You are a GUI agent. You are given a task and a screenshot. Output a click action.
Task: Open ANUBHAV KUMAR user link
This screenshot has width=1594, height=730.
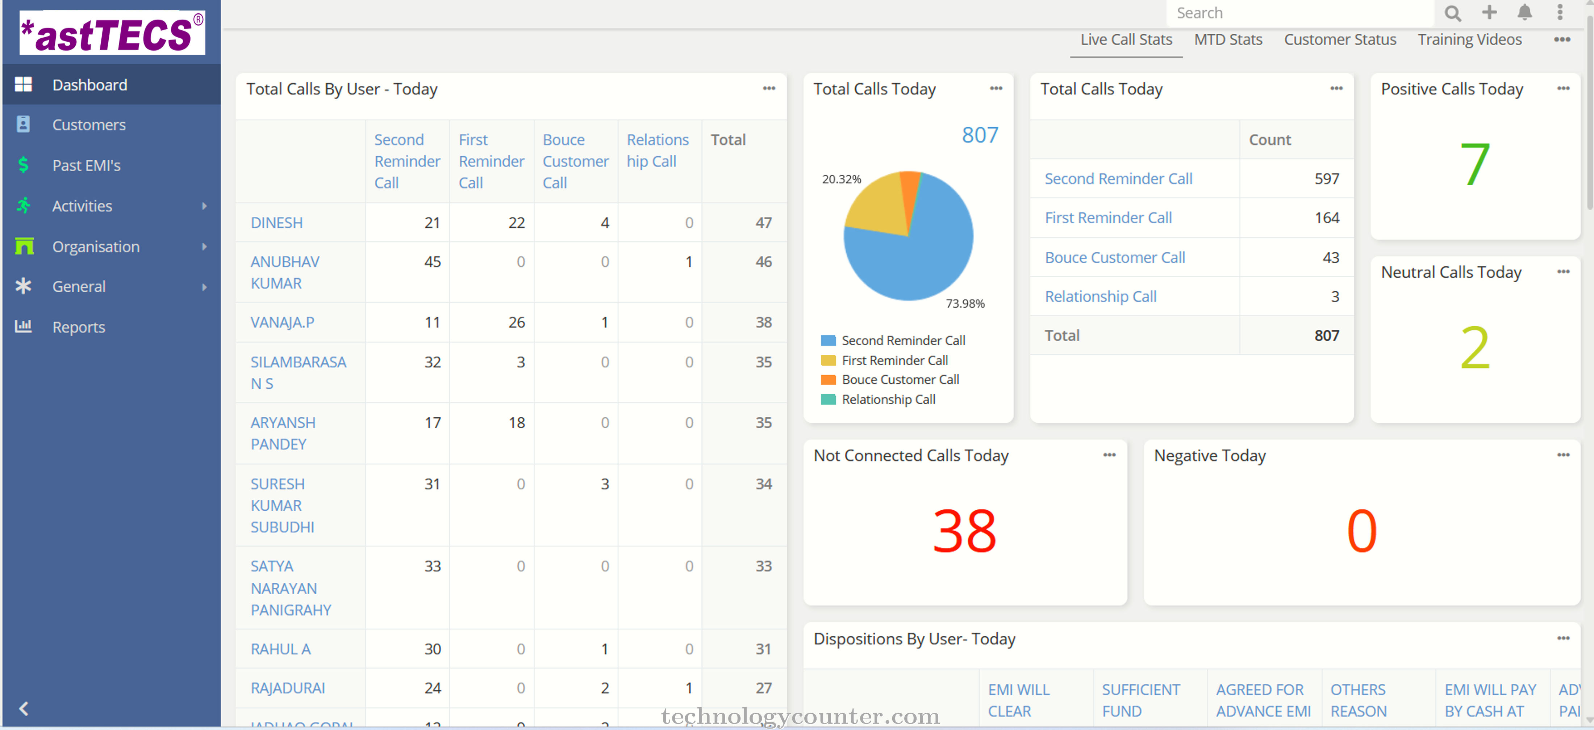(x=285, y=272)
